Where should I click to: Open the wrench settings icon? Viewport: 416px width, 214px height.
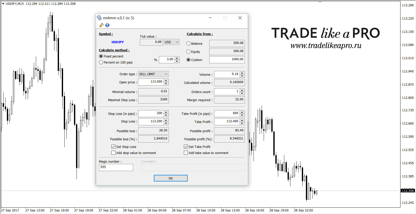click(101, 25)
